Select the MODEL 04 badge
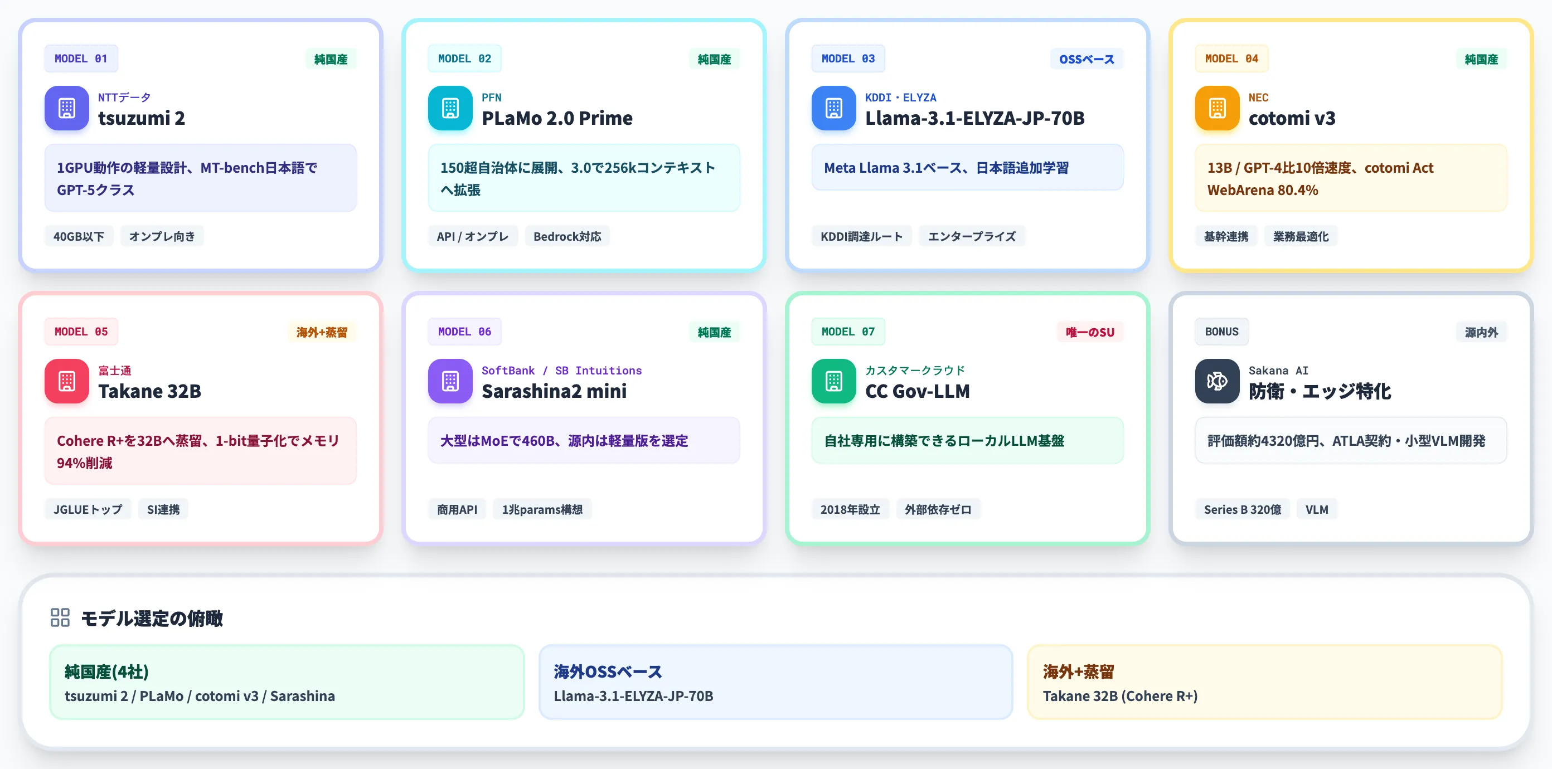 pos(1231,59)
